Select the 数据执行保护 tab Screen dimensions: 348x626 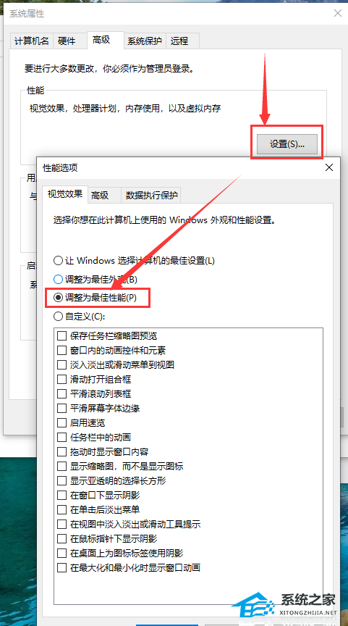pyautogui.click(x=151, y=195)
